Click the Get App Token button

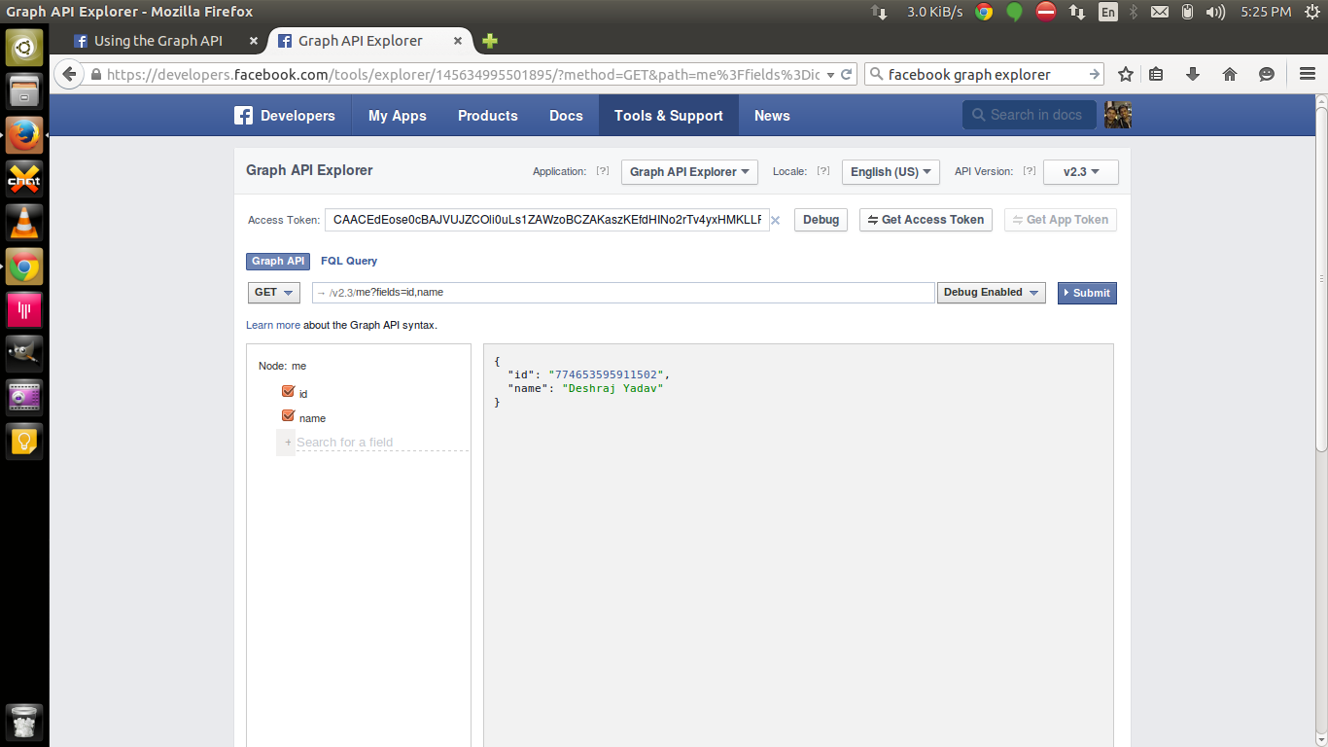tap(1061, 220)
